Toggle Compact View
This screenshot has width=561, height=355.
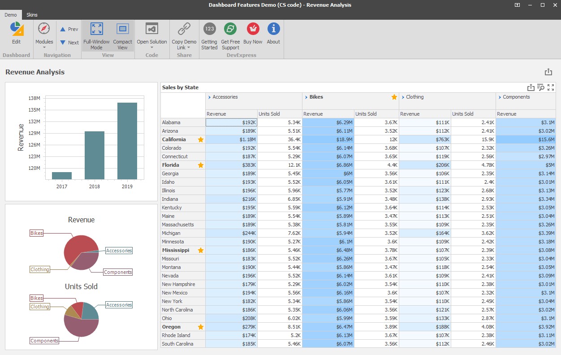coord(122,29)
